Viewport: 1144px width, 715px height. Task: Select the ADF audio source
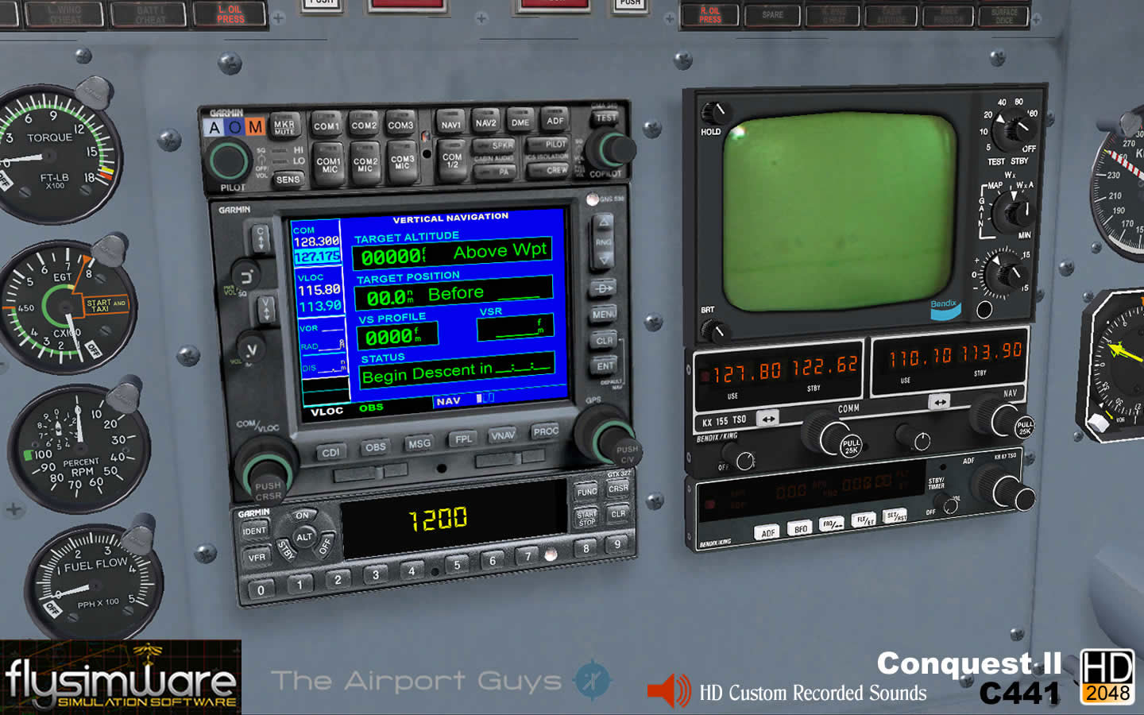pos(555,121)
